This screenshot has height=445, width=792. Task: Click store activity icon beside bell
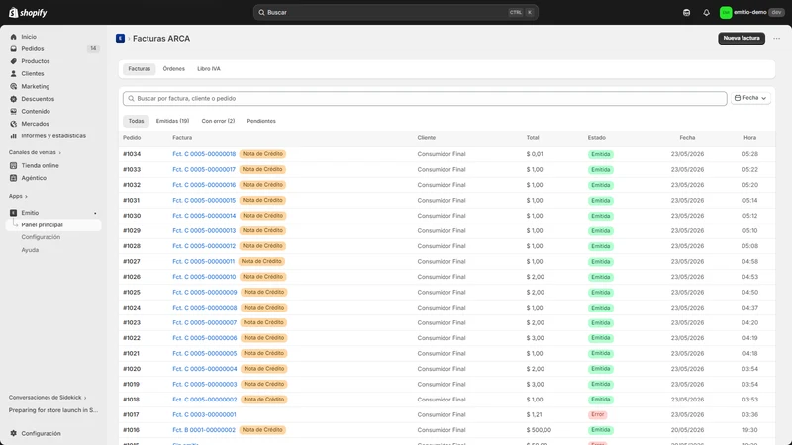click(686, 13)
